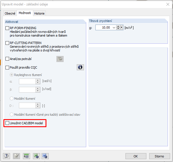The image size is (173, 162).
Task: Click the Word export icon
Action: pos(45,156)
